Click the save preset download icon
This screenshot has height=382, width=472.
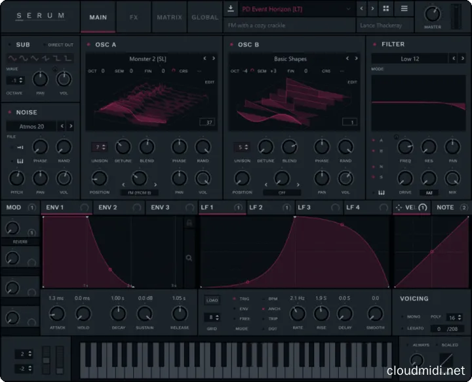pos(231,9)
